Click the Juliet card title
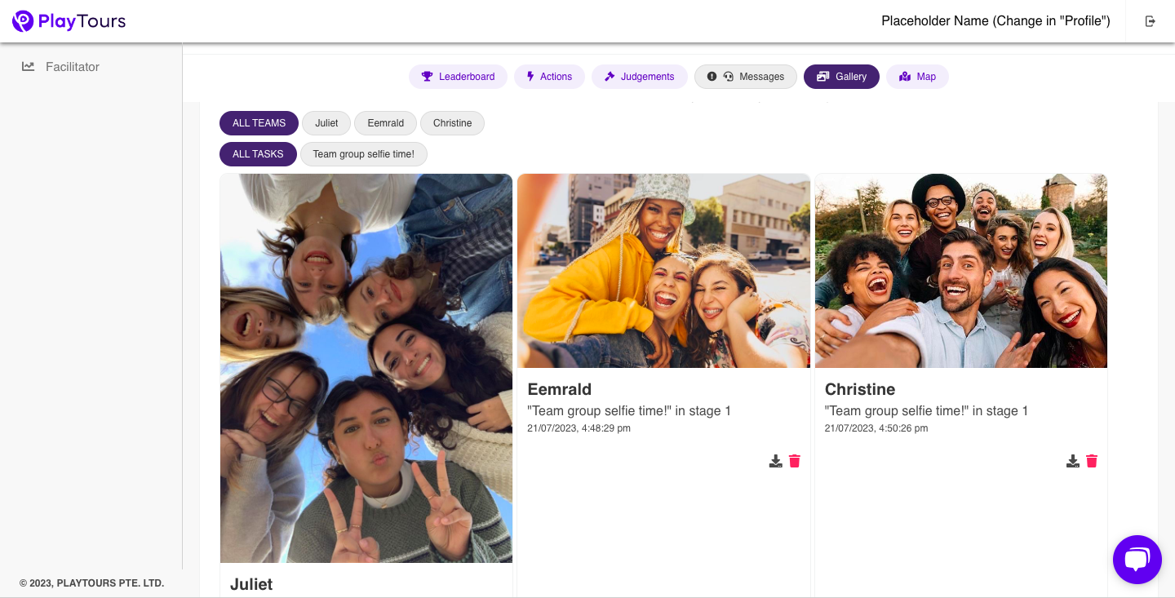The height and width of the screenshot is (598, 1175). click(251, 584)
